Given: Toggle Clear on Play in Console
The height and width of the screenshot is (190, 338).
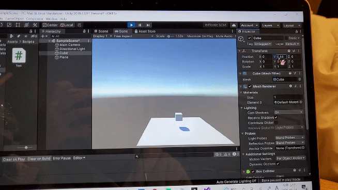Looking at the screenshot, I should (x=14, y=160).
